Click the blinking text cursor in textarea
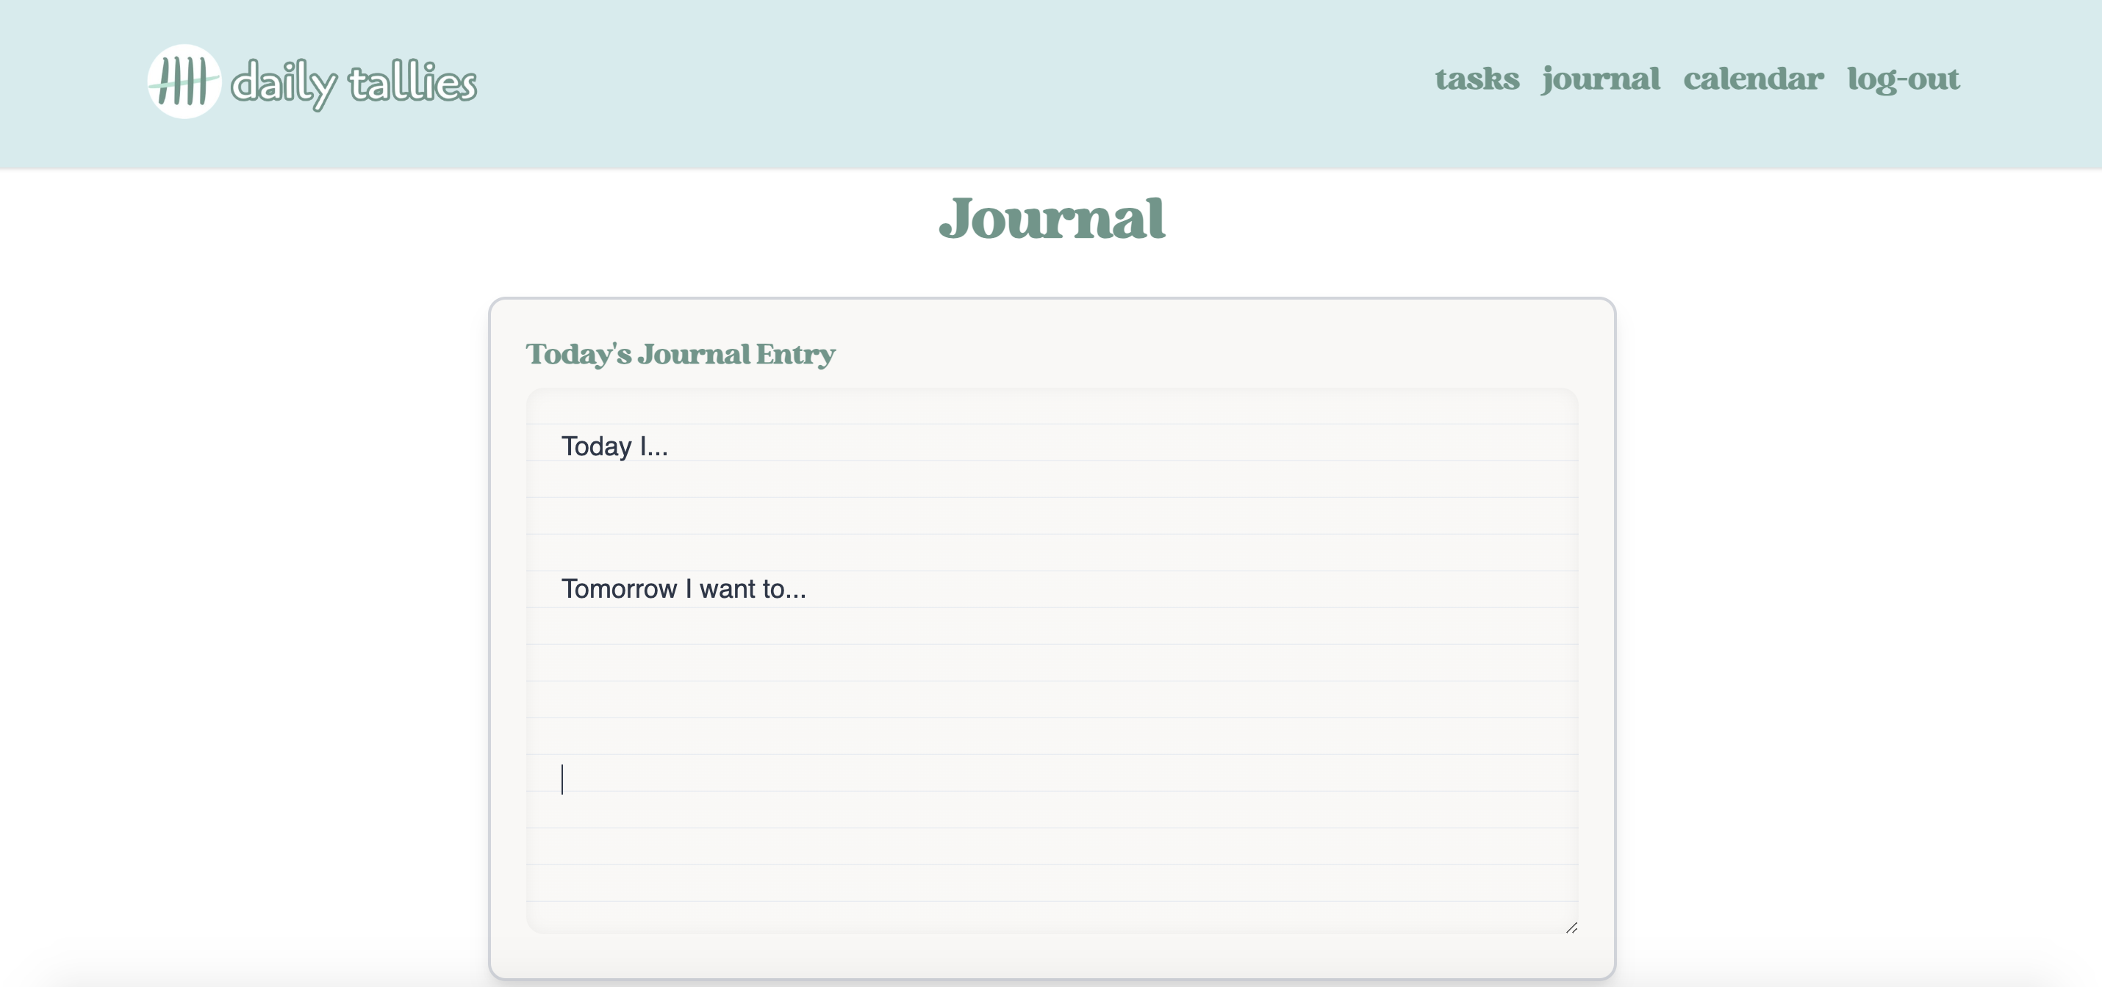Screen dimensions: 2102x987 tap(562, 778)
